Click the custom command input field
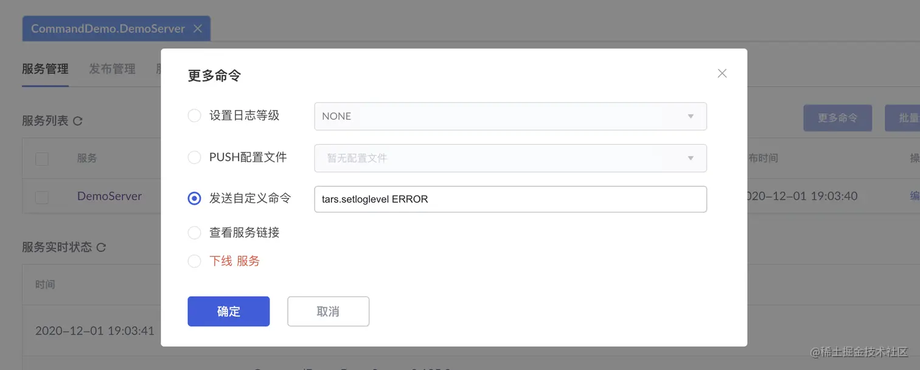Image resolution: width=920 pixels, height=370 pixels. [511, 199]
